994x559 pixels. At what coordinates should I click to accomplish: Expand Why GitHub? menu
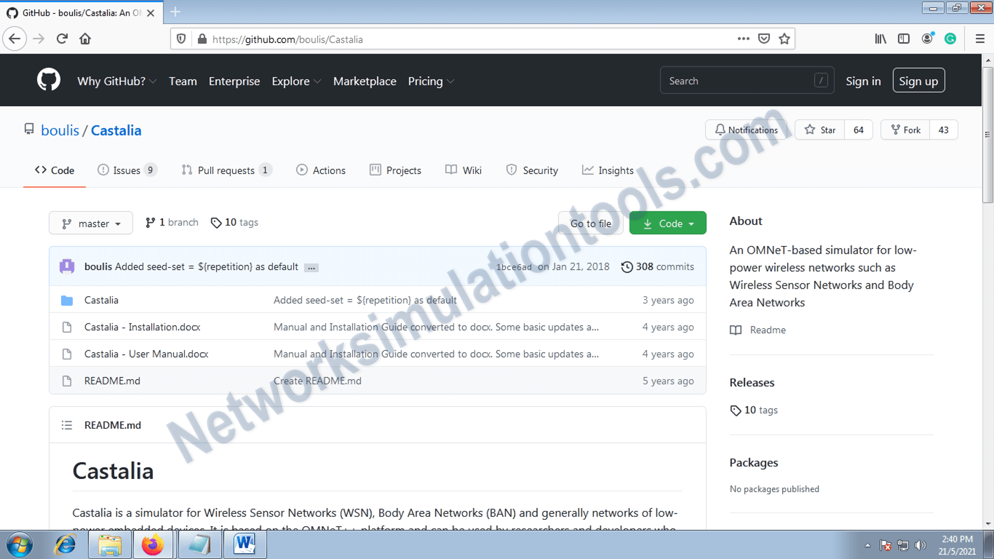pyautogui.click(x=117, y=81)
